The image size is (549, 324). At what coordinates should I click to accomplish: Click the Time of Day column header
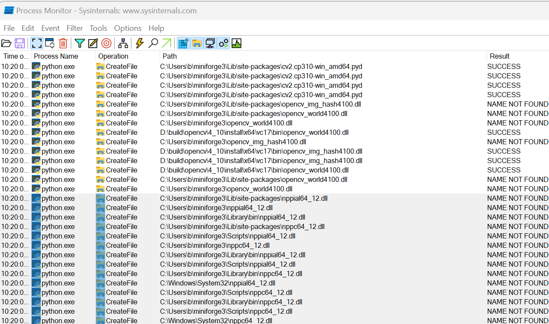pyautogui.click(x=15, y=56)
